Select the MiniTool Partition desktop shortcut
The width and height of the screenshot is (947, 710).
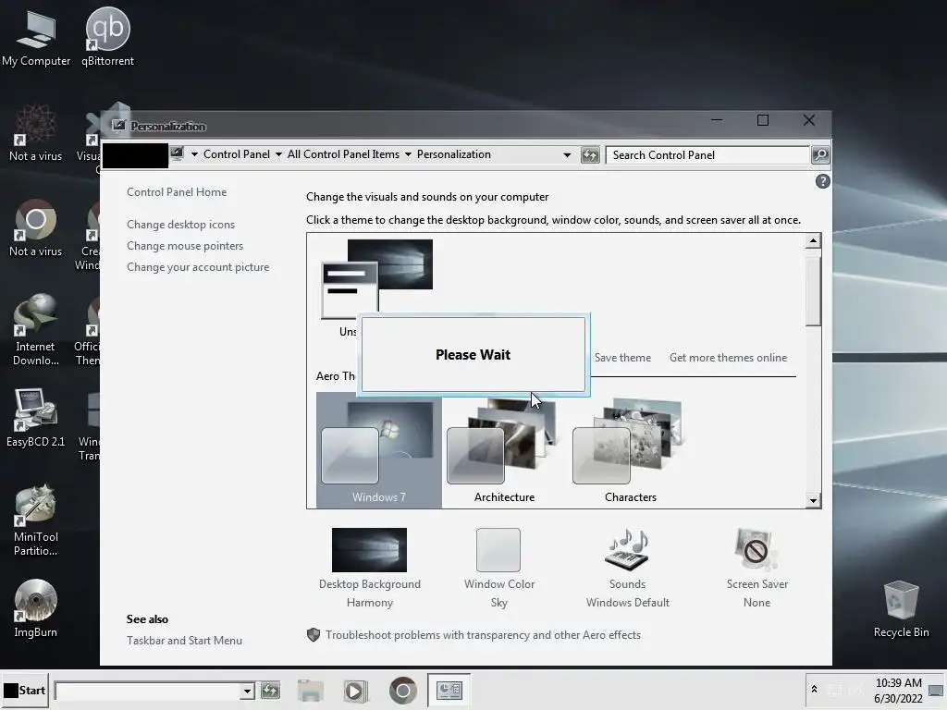(x=36, y=520)
